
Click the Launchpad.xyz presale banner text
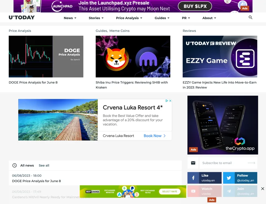[124, 6]
